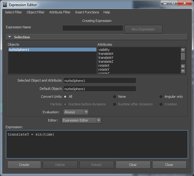Image resolution: width=194 pixels, height=176 pixels.
Task: Open the Attribute Filter menu
Action: pyautogui.click(x=60, y=12)
